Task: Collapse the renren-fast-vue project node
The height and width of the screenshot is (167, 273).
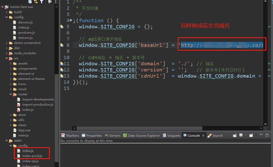Action: tap(2, 7)
